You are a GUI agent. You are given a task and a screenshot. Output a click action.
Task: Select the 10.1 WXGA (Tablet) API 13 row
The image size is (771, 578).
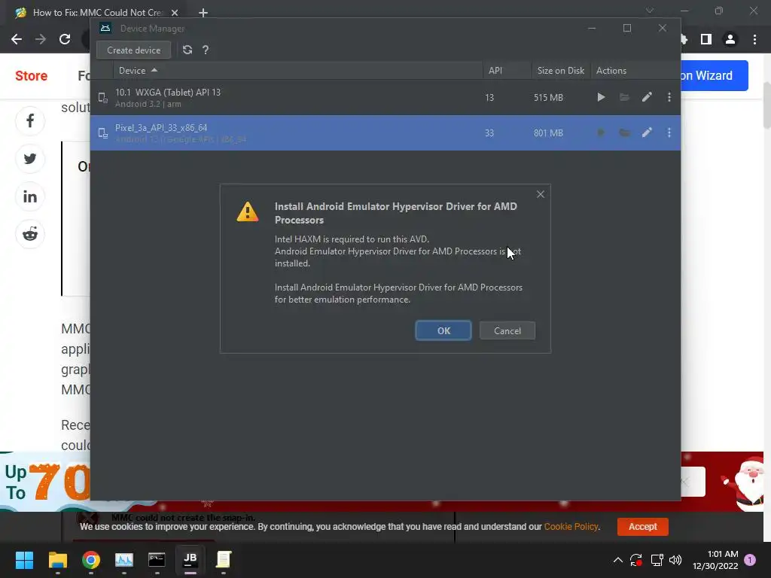click(385, 98)
